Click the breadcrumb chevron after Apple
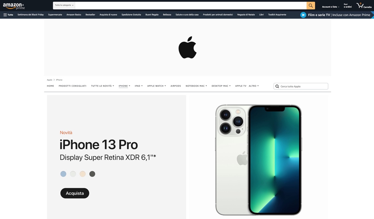The height and width of the screenshot is (219, 374). point(54,80)
